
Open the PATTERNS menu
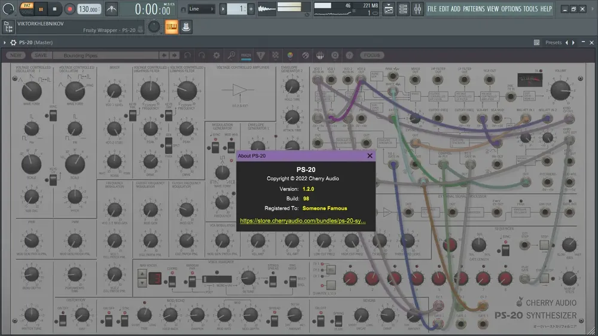tap(474, 9)
